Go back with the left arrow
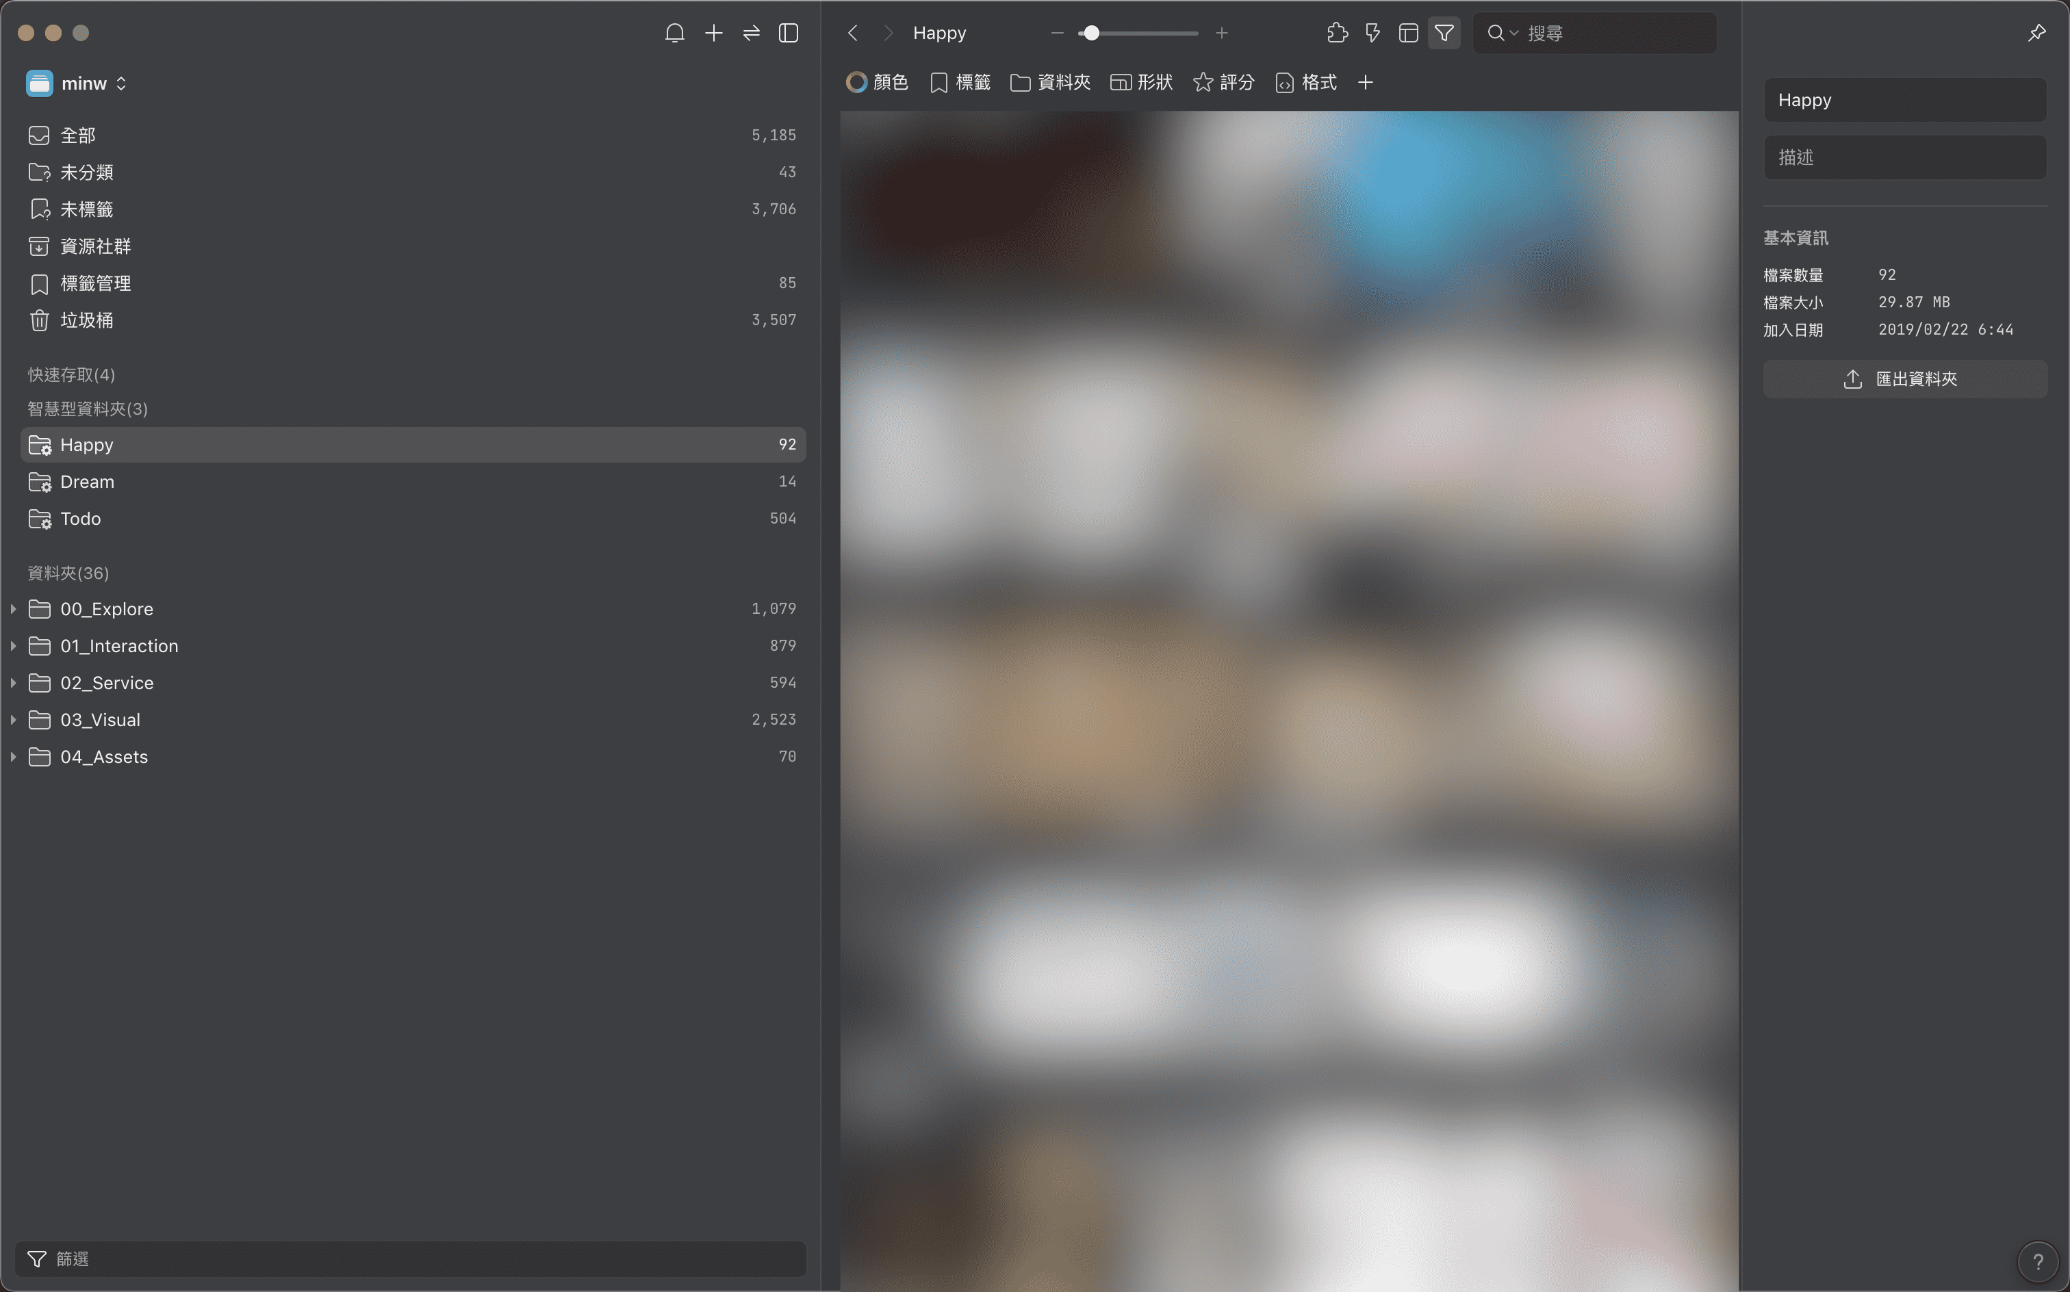This screenshot has height=1292, width=2070. pos(853,32)
